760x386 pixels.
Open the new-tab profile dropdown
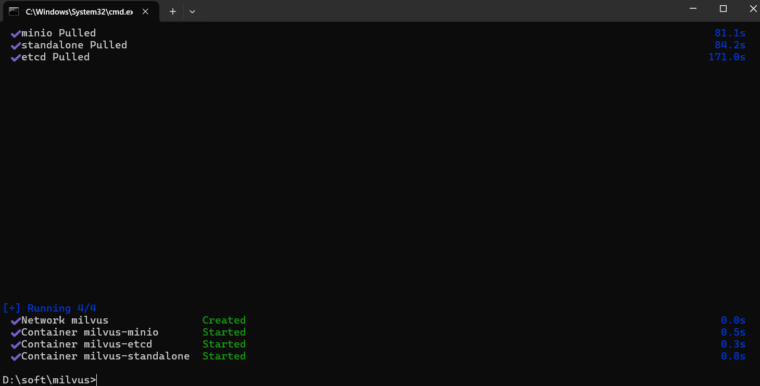click(x=192, y=11)
